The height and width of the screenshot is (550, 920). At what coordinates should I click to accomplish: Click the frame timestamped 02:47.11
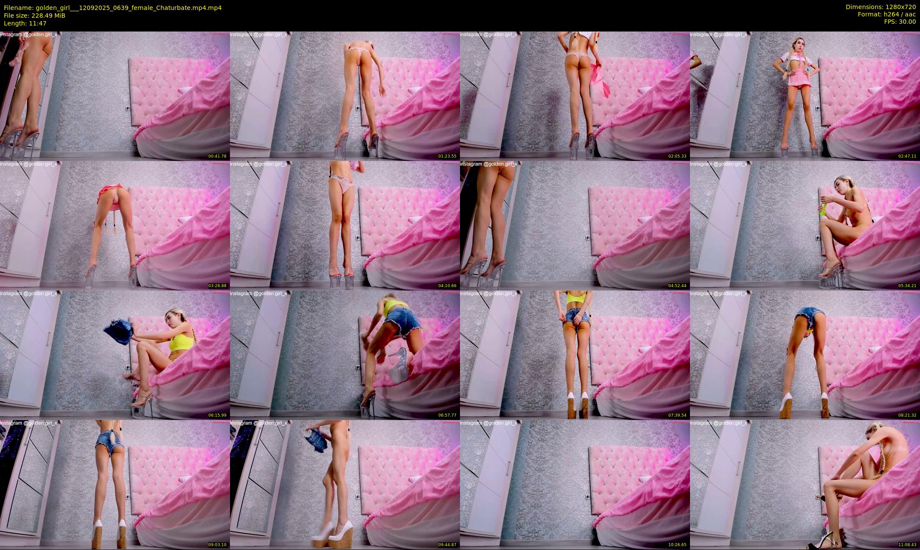[805, 96]
